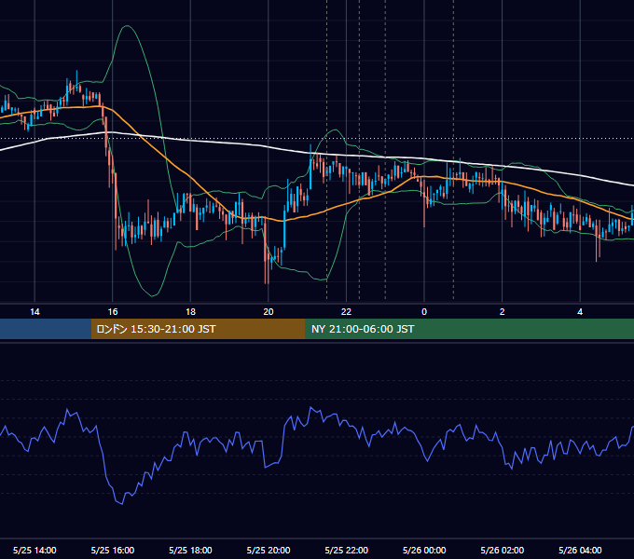634x559 pixels.
Task: Click the 5/26 04:00 date label
Action: [580, 550]
